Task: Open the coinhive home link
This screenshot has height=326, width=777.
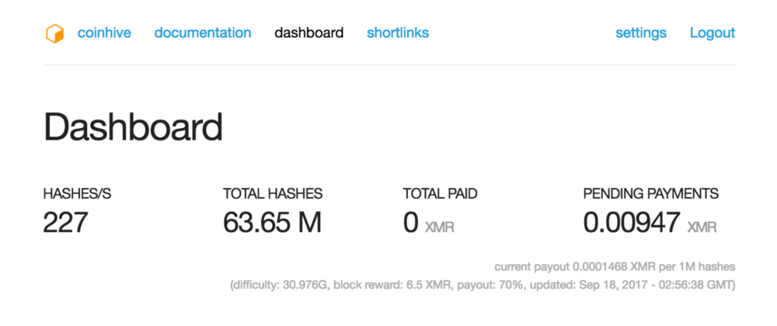Action: coord(104,33)
